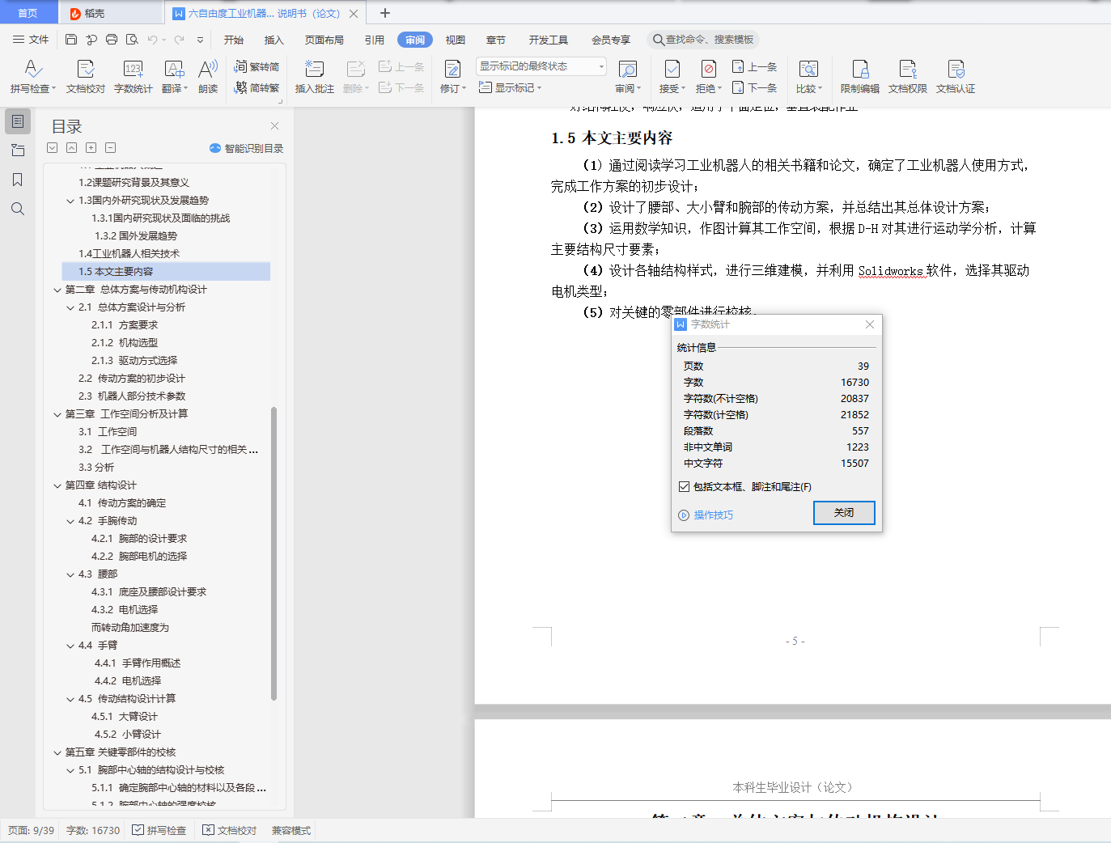The width and height of the screenshot is (1111, 843).
Task: Click smart TOC recognition (智能识别目录)
Action: (x=246, y=148)
